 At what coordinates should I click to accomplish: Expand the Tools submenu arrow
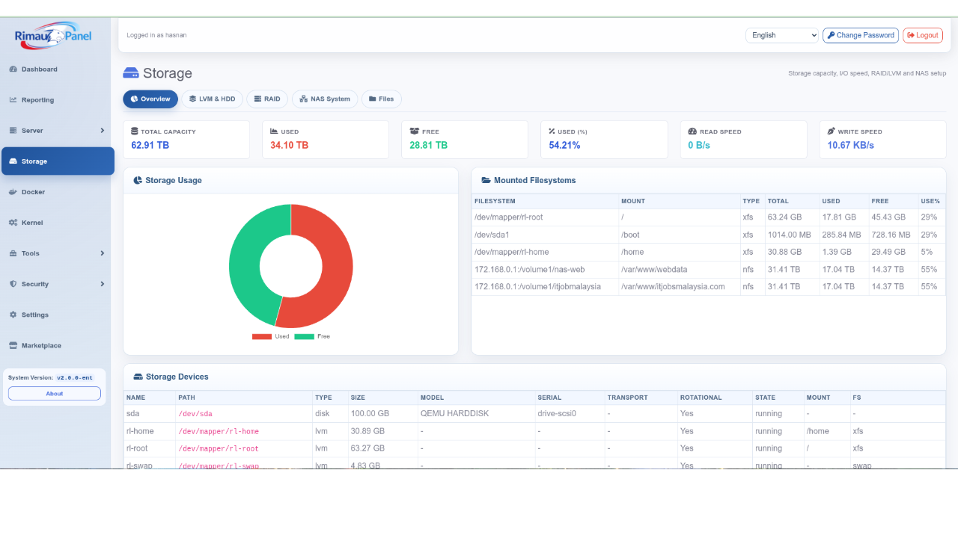103,253
